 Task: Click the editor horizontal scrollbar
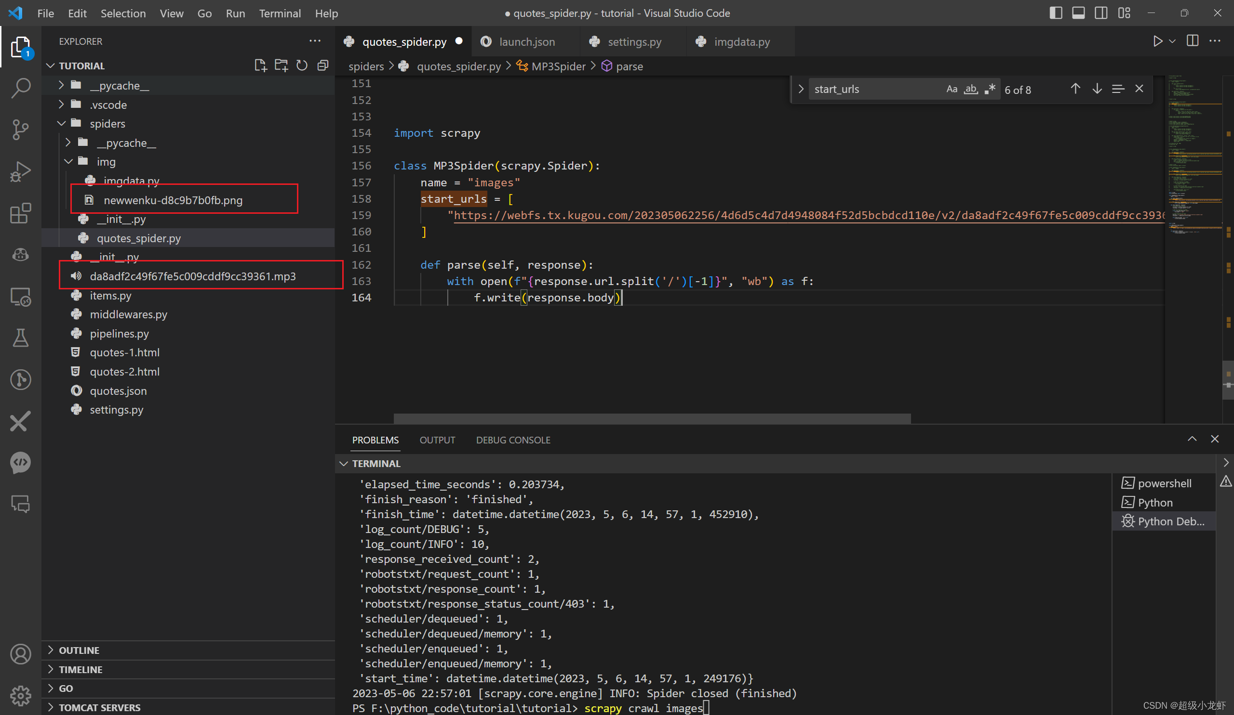click(652, 418)
